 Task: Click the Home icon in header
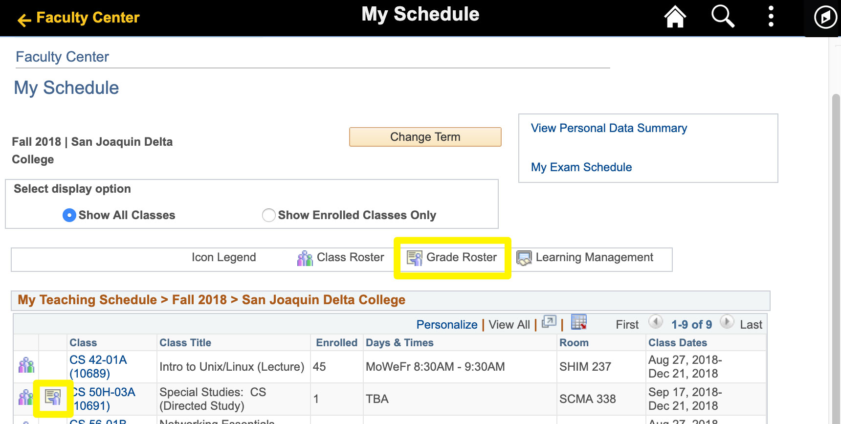(x=675, y=17)
